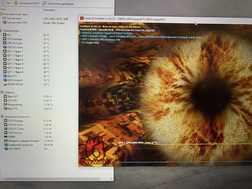Select the Ядро ГП 0.662 V value
The image size is (252, 189).
[x=48, y=109]
